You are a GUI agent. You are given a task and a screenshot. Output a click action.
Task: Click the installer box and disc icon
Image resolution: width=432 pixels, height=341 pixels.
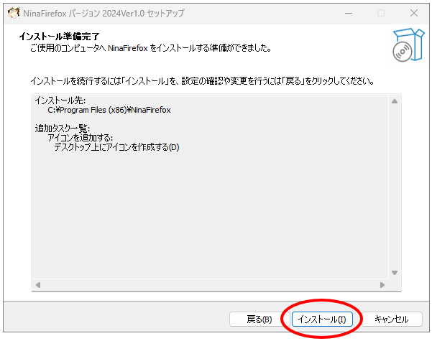406,45
